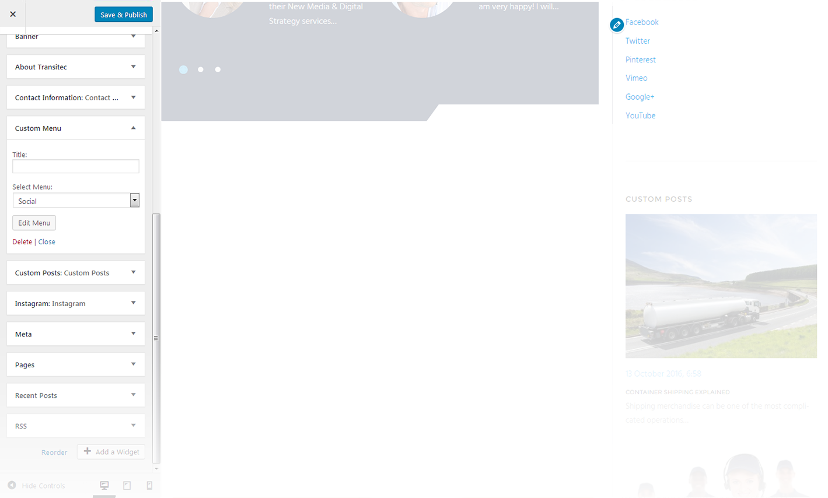Screen dimensions: 828x498
Task: Preview the site in mobile phone view
Action: point(149,485)
